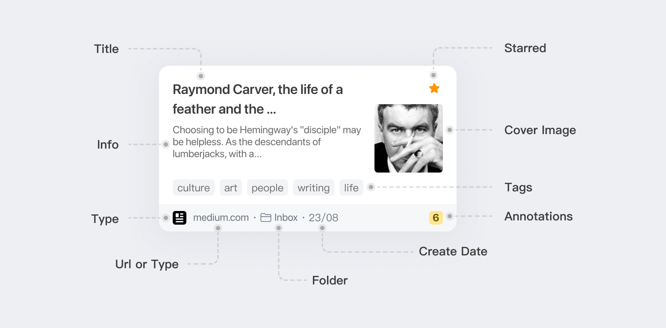The width and height of the screenshot is (666, 328).
Task: Select the art tag
Action: pyautogui.click(x=231, y=187)
